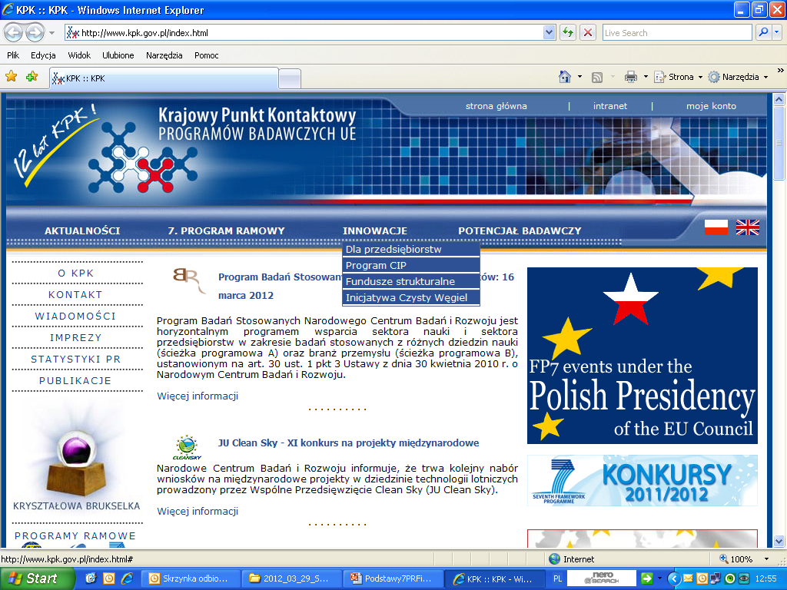The height and width of the screenshot is (590, 787).
Task: Click the page scrollbar down arrow
Action: click(x=779, y=542)
